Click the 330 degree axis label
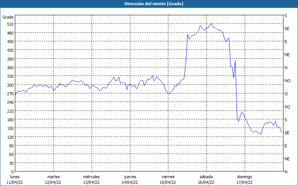This screenshot has width=298, height=186. pyautogui.click(x=11, y=76)
